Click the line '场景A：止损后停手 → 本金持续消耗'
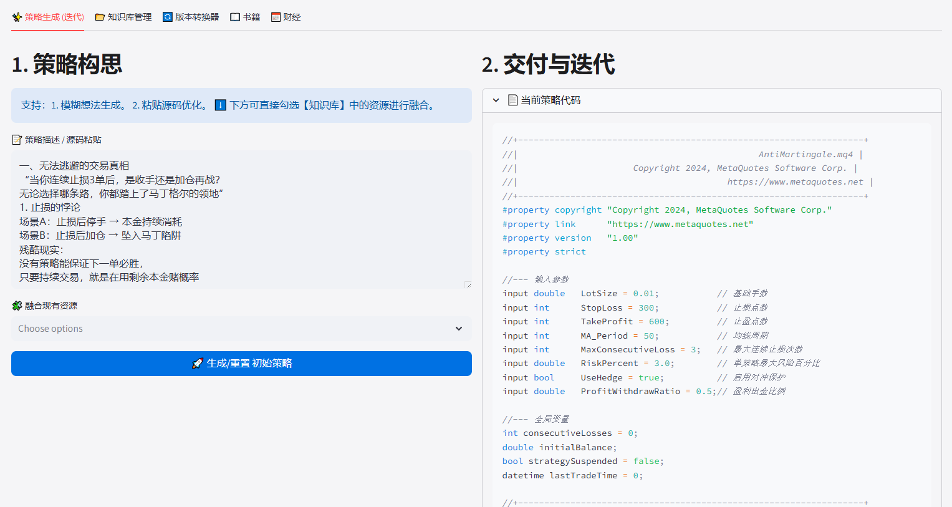The width and height of the screenshot is (952, 507). (101, 221)
